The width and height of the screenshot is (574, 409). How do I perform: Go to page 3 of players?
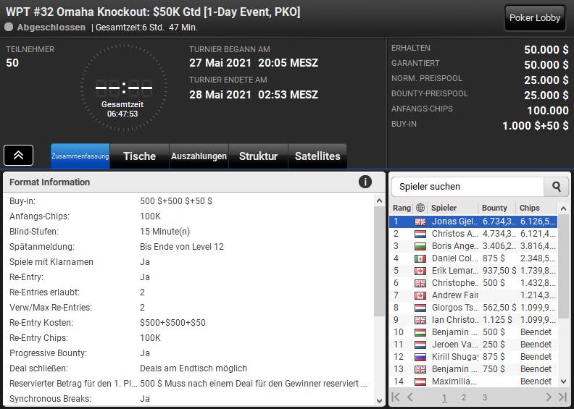tap(484, 397)
